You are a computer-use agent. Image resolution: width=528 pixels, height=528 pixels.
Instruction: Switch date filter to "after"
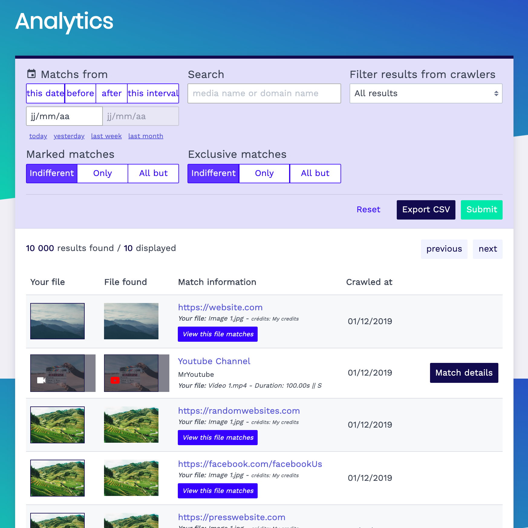112,93
